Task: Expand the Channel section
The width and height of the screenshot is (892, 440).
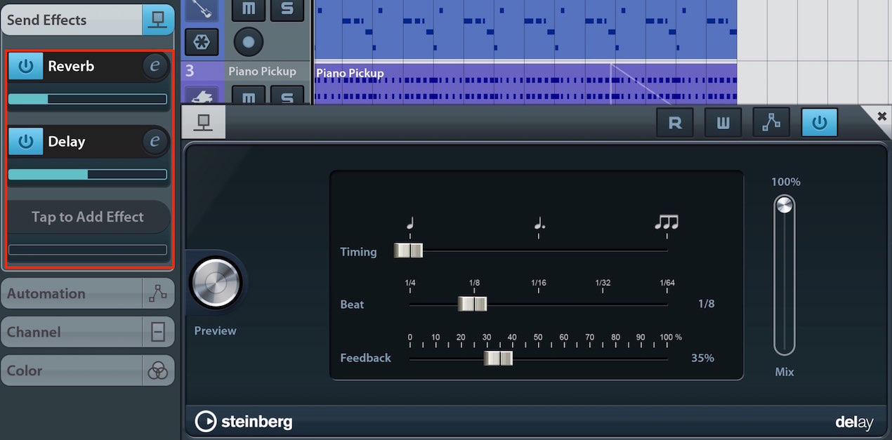Action: click(x=88, y=333)
